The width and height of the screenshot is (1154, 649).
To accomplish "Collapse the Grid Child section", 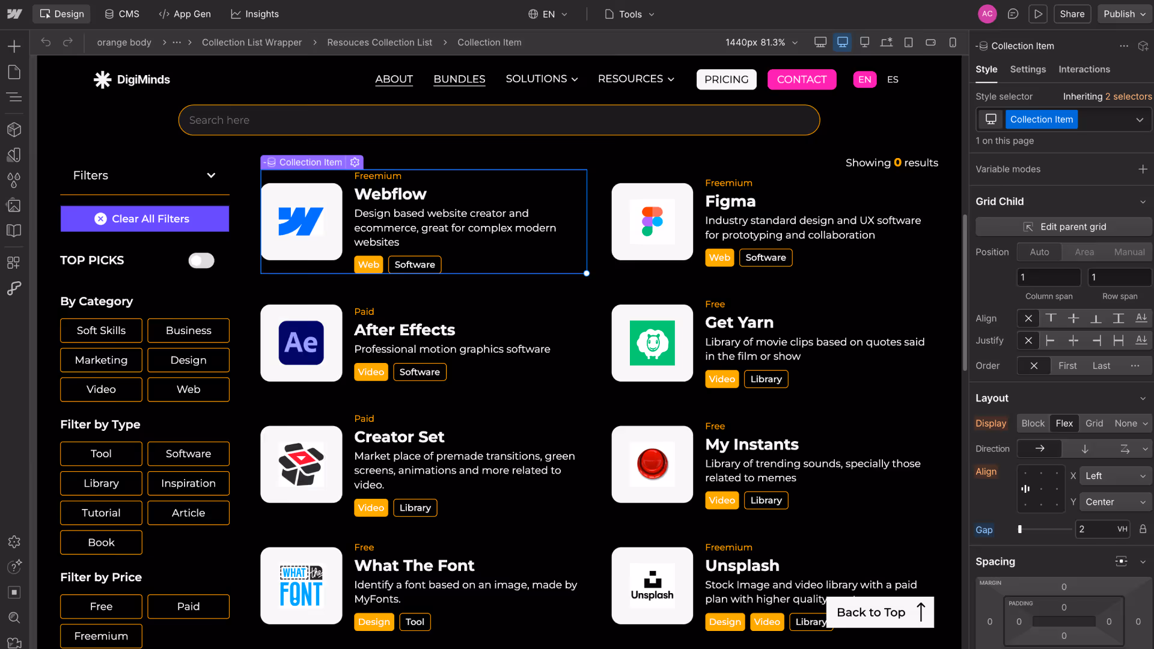I will (1143, 202).
